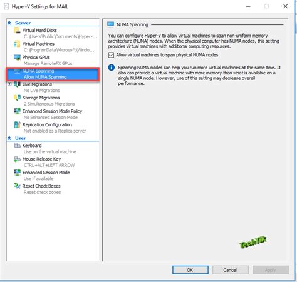
Task: Select Physical GPUs setting
Action: coord(36,57)
